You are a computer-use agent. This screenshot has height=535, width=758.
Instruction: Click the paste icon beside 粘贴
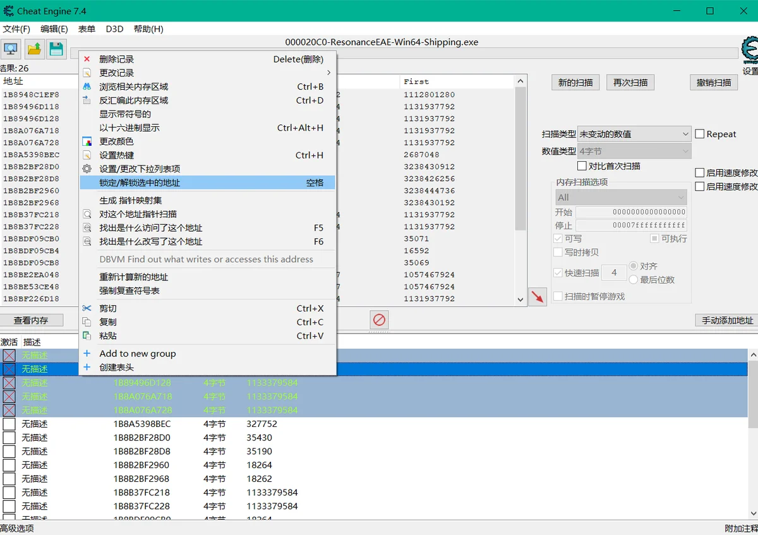coord(87,336)
